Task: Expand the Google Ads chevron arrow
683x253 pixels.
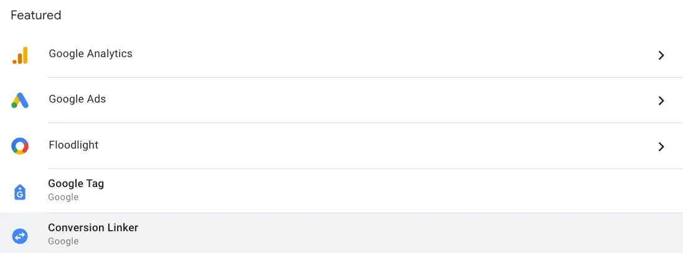Action: point(661,101)
